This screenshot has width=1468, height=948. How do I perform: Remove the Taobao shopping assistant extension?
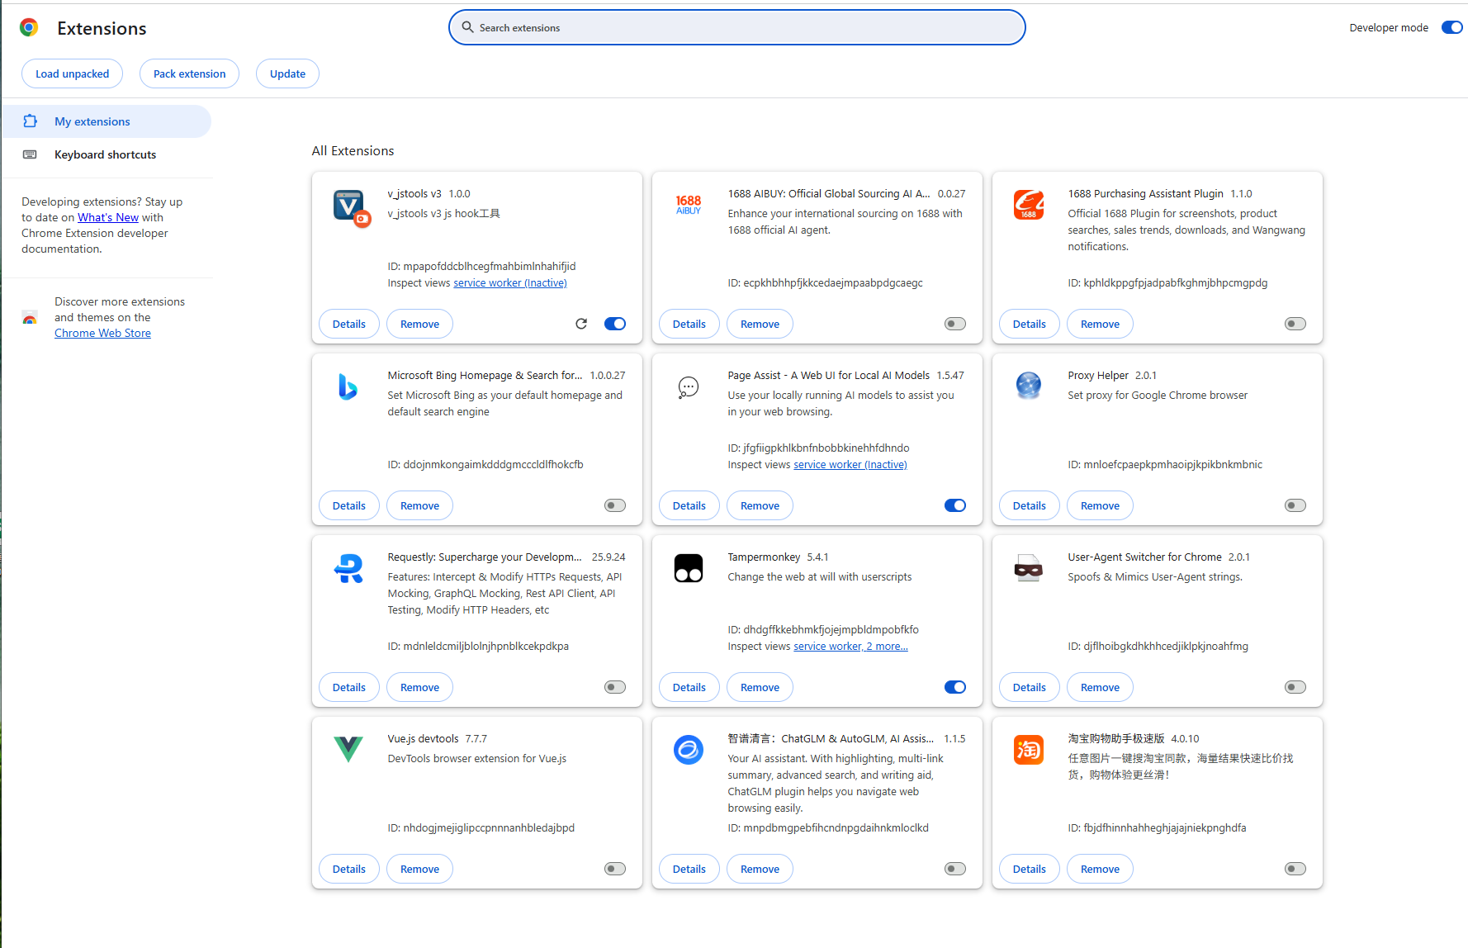pyautogui.click(x=1100, y=869)
